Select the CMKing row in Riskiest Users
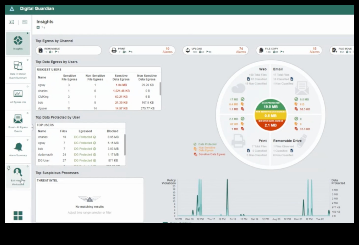Image resolution: width=359 pixels, height=245 pixels. click(x=98, y=97)
